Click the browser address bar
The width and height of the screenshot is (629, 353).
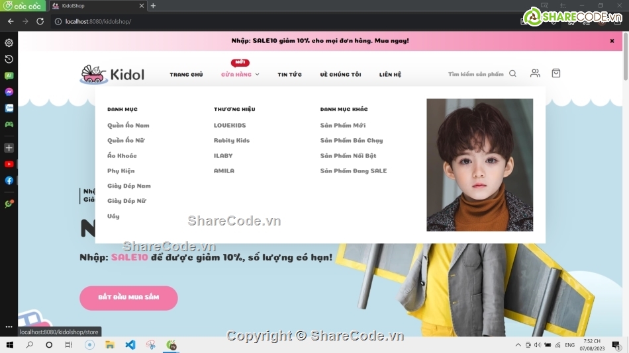click(281, 22)
